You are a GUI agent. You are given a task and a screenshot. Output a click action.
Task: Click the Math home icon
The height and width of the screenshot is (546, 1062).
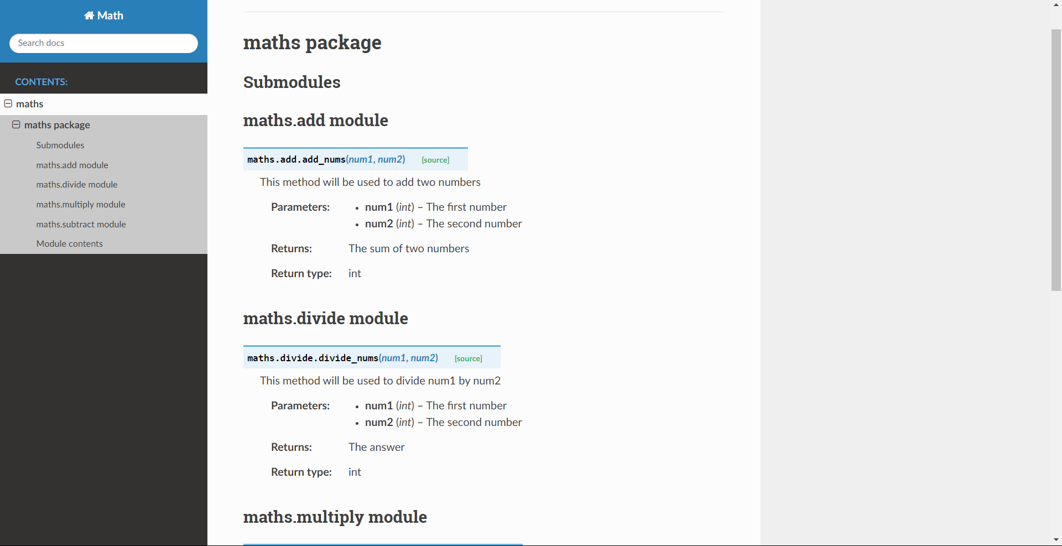click(89, 15)
